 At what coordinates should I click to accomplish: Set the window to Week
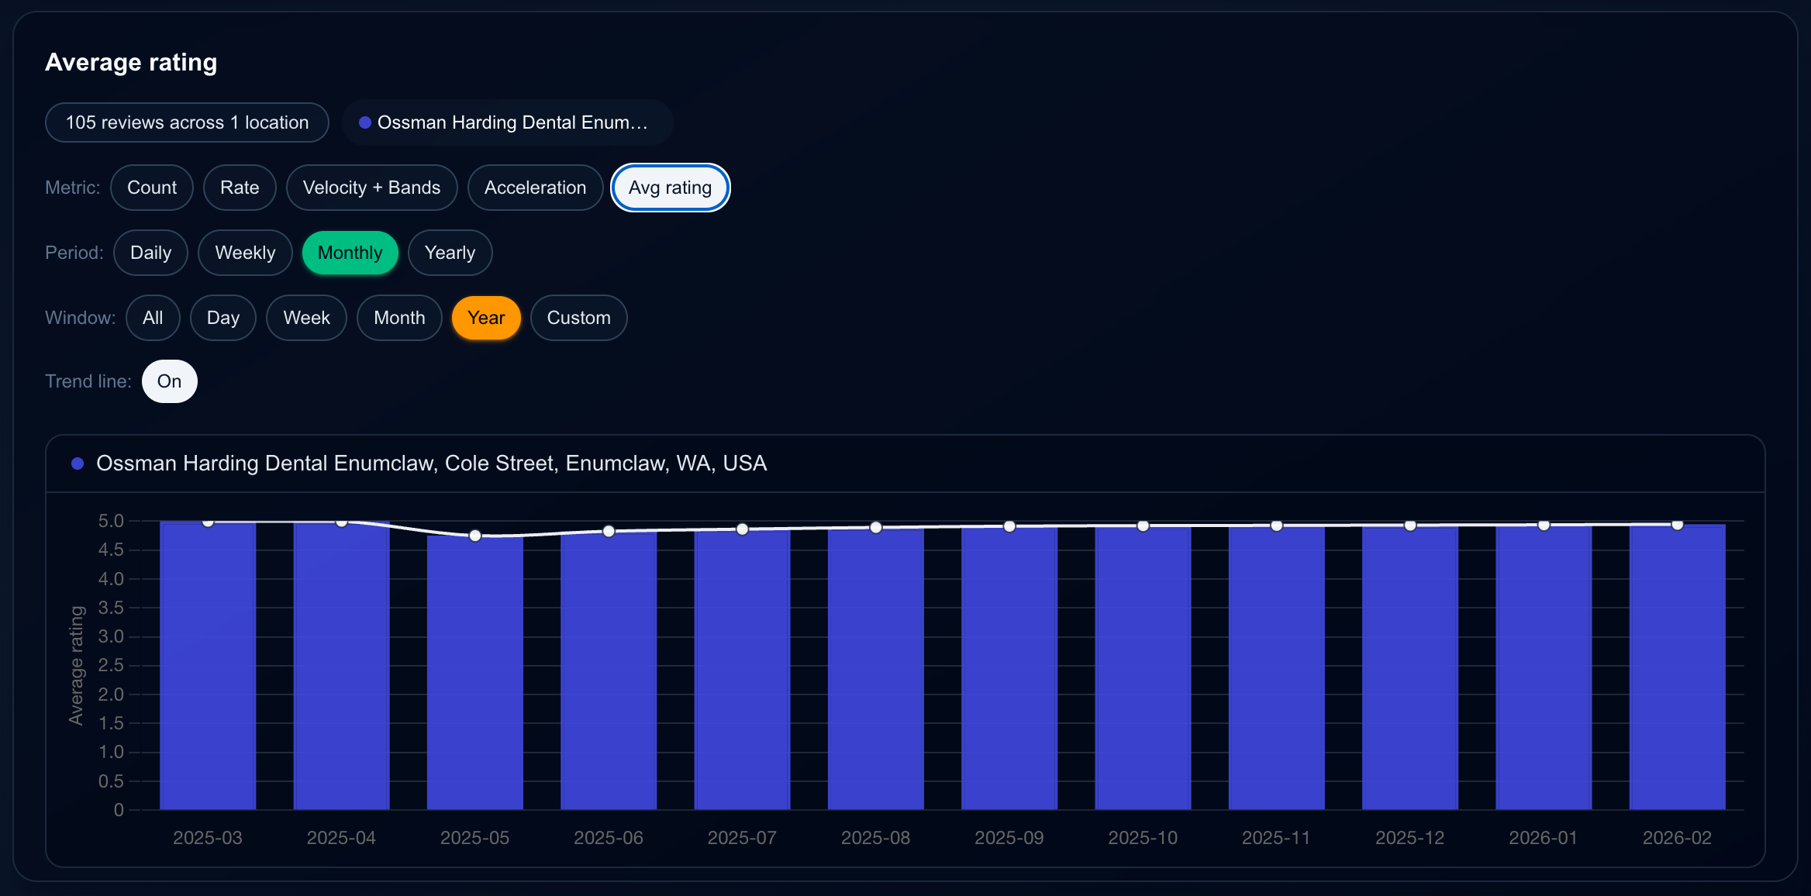[306, 318]
